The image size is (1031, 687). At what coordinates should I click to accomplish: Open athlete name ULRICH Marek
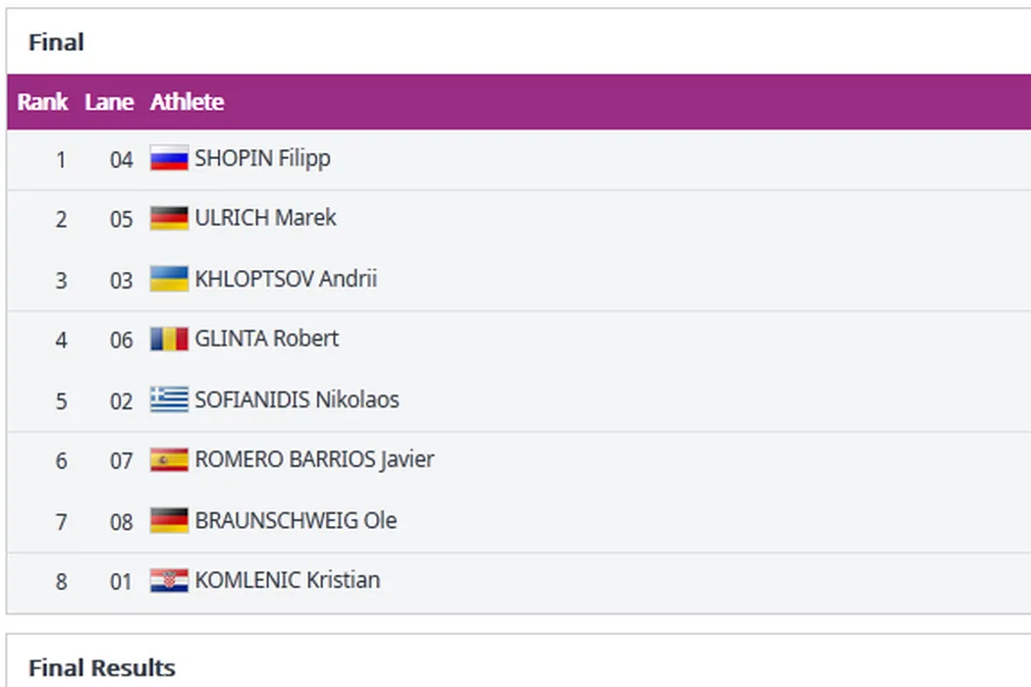click(265, 218)
